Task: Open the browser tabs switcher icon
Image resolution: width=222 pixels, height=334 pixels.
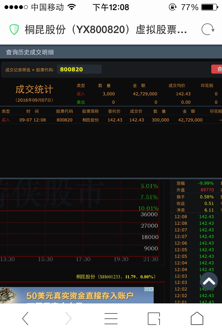Action: 154,318
